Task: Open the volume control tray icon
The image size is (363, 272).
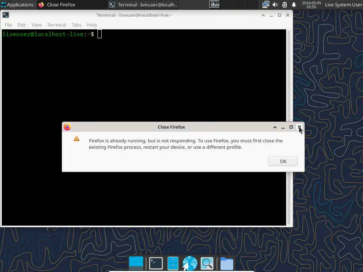Action: [x=275, y=5]
